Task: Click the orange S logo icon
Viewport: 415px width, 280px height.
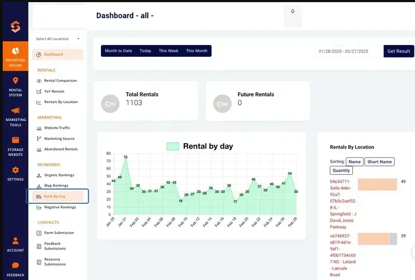Action: pyautogui.click(x=16, y=26)
